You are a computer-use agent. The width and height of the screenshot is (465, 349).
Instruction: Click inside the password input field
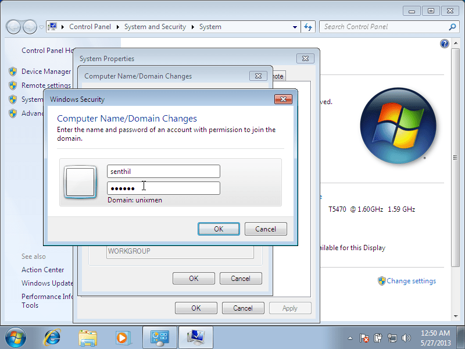[x=163, y=188]
